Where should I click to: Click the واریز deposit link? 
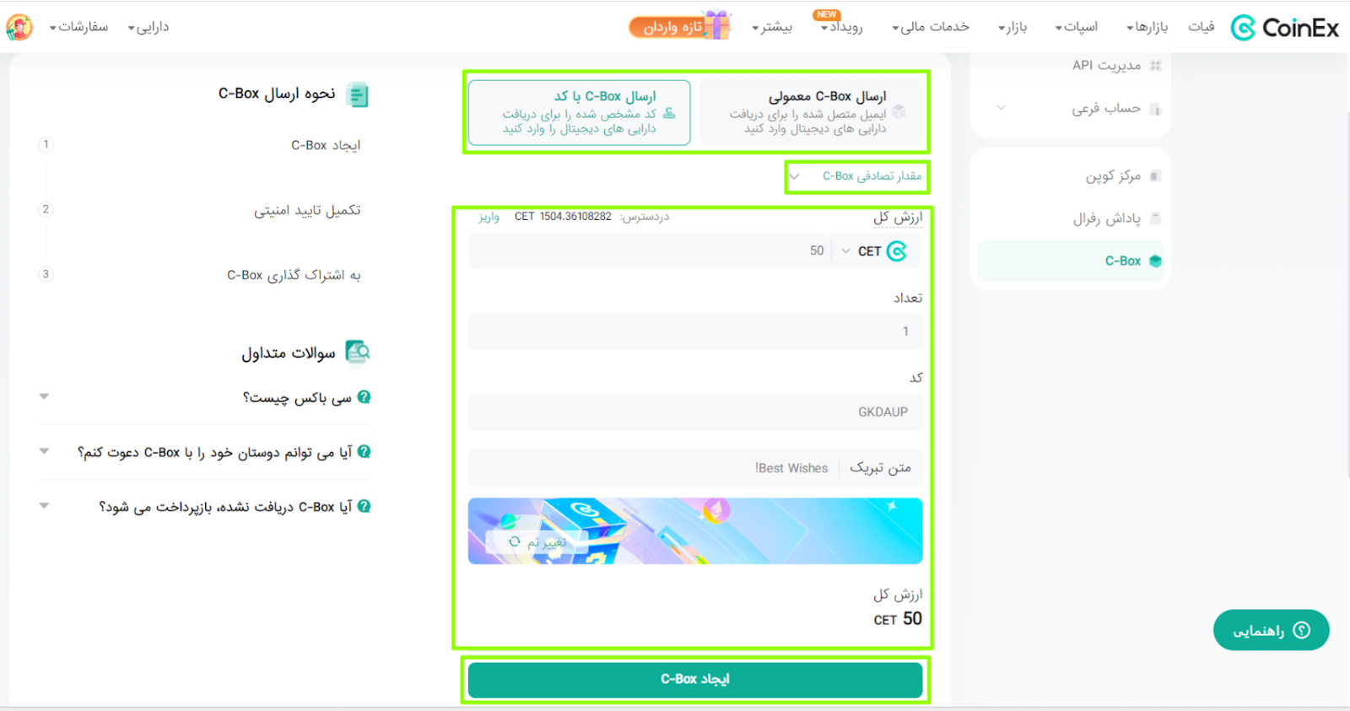(x=489, y=217)
